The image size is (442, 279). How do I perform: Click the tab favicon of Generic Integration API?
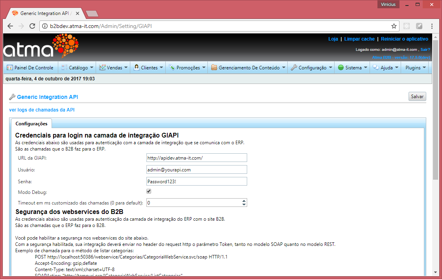15,13
